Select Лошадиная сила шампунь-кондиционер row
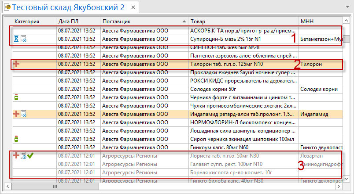Image resolution: width=354 pixels, height=194 pixels. click(178, 130)
